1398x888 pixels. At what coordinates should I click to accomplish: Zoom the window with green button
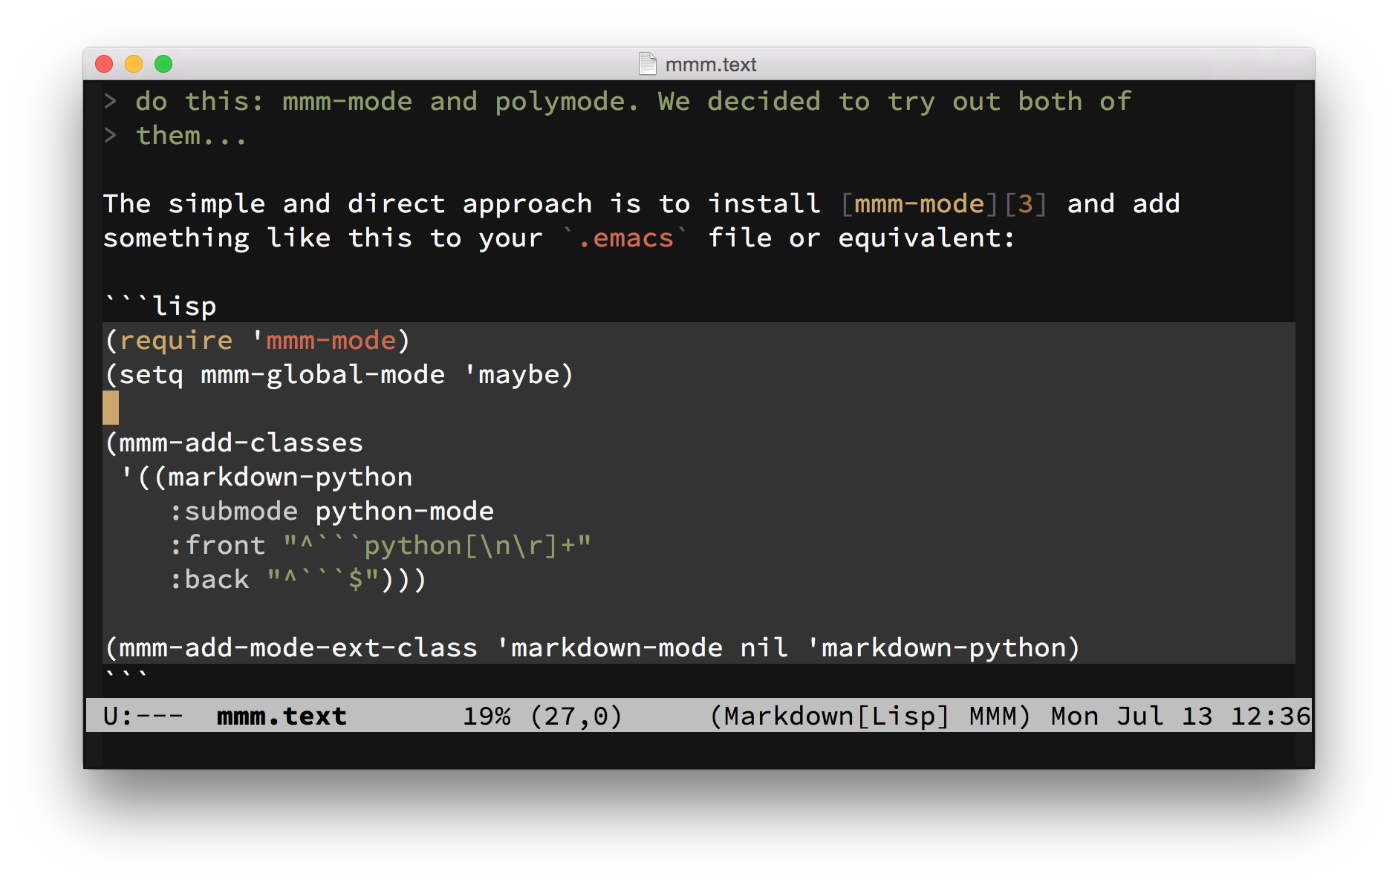(163, 64)
